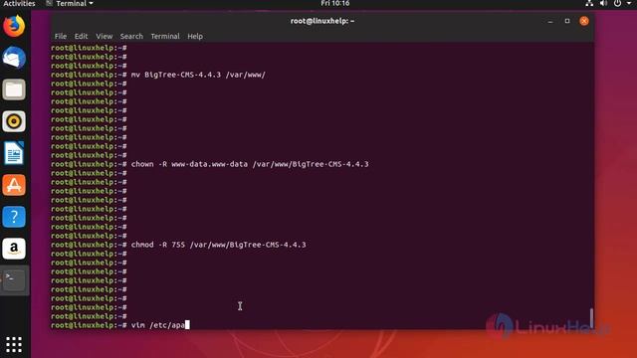Viewport: 637px width, 358px height.
Task: Open the network status icon in top bar
Action: click(x=589, y=4)
